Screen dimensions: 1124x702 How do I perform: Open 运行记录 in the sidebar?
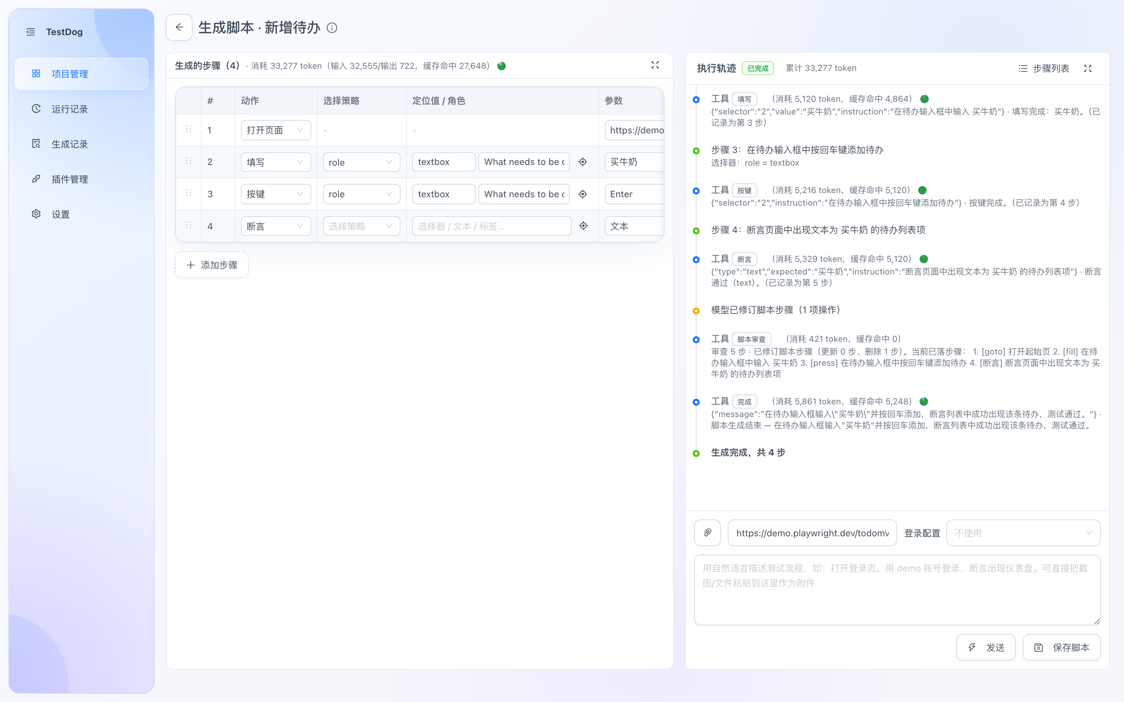[81, 109]
